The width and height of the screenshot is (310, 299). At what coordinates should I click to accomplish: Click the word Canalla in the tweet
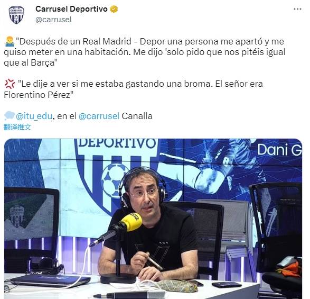[x=137, y=116]
